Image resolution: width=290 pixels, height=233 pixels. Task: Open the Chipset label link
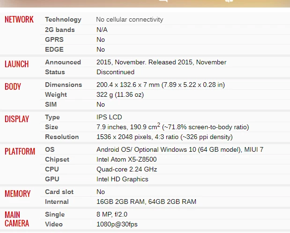(x=57, y=160)
